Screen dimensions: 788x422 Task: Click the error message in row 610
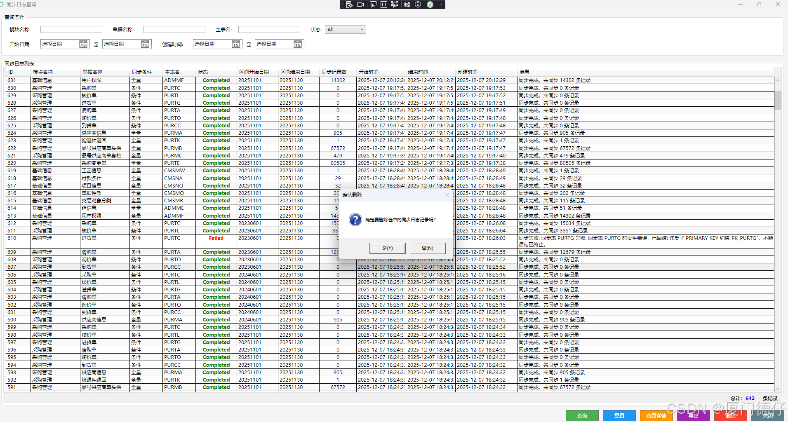(x=645, y=241)
